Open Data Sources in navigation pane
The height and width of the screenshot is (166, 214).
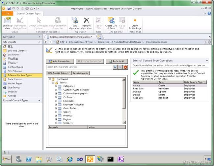[15, 79]
